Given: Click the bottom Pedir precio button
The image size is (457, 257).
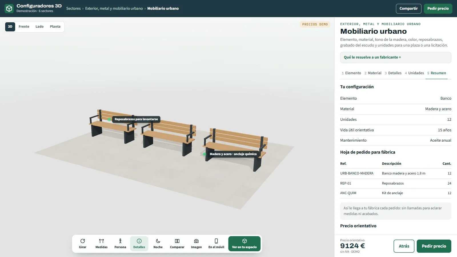Looking at the screenshot, I should click(434, 246).
